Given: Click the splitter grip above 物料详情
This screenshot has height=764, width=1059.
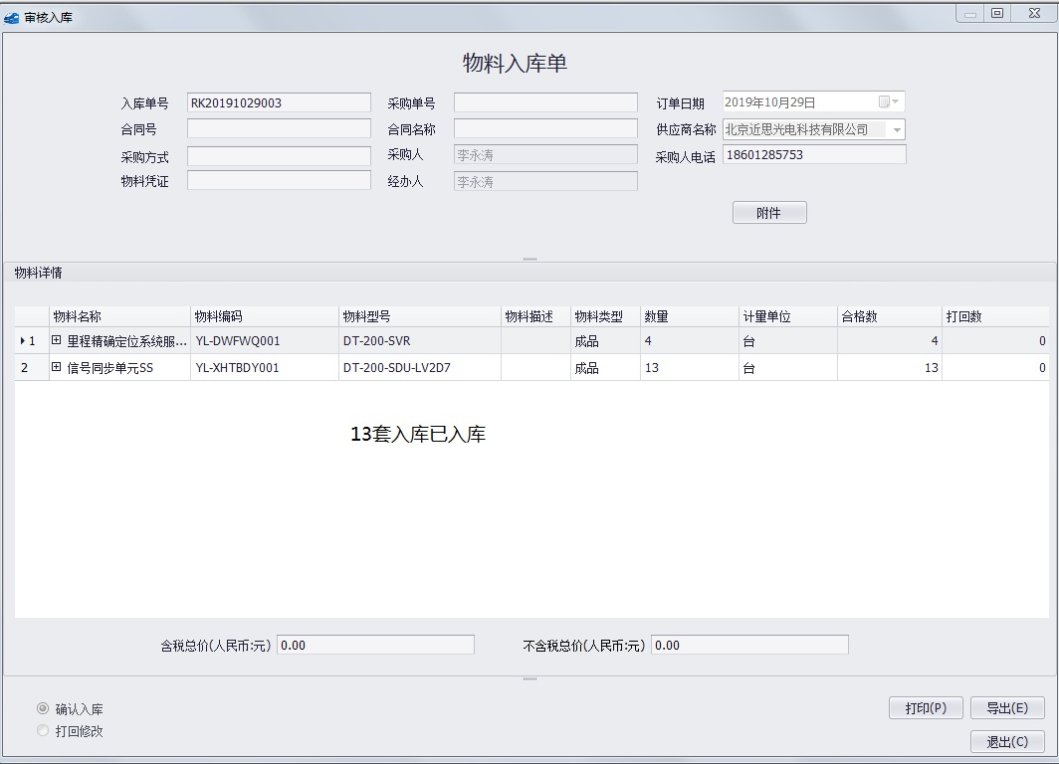Looking at the screenshot, I should coord(529,259).
